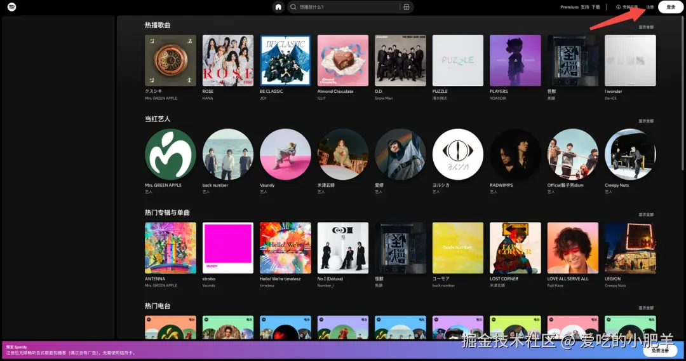Viewport: 686px width, 361px height.
Task: Open the I wonder cover art
Action: 631,60
